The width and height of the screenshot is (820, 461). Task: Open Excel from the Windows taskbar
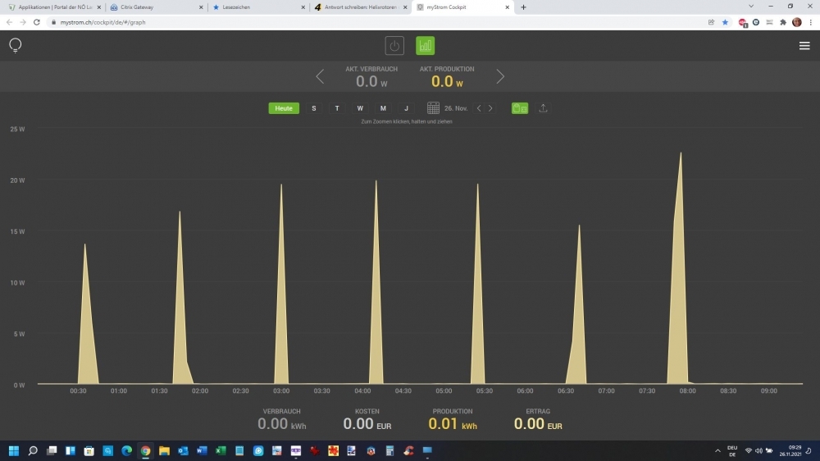coord(221,450)
